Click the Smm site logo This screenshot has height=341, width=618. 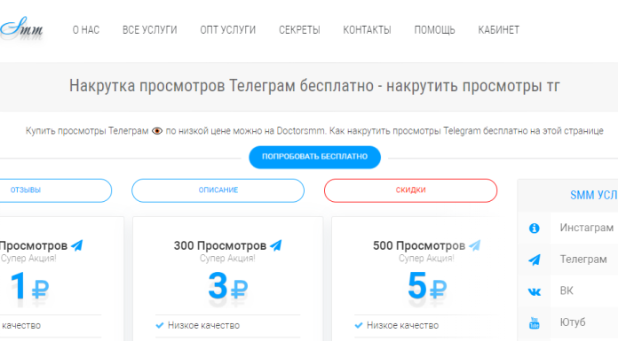(21, 28)
